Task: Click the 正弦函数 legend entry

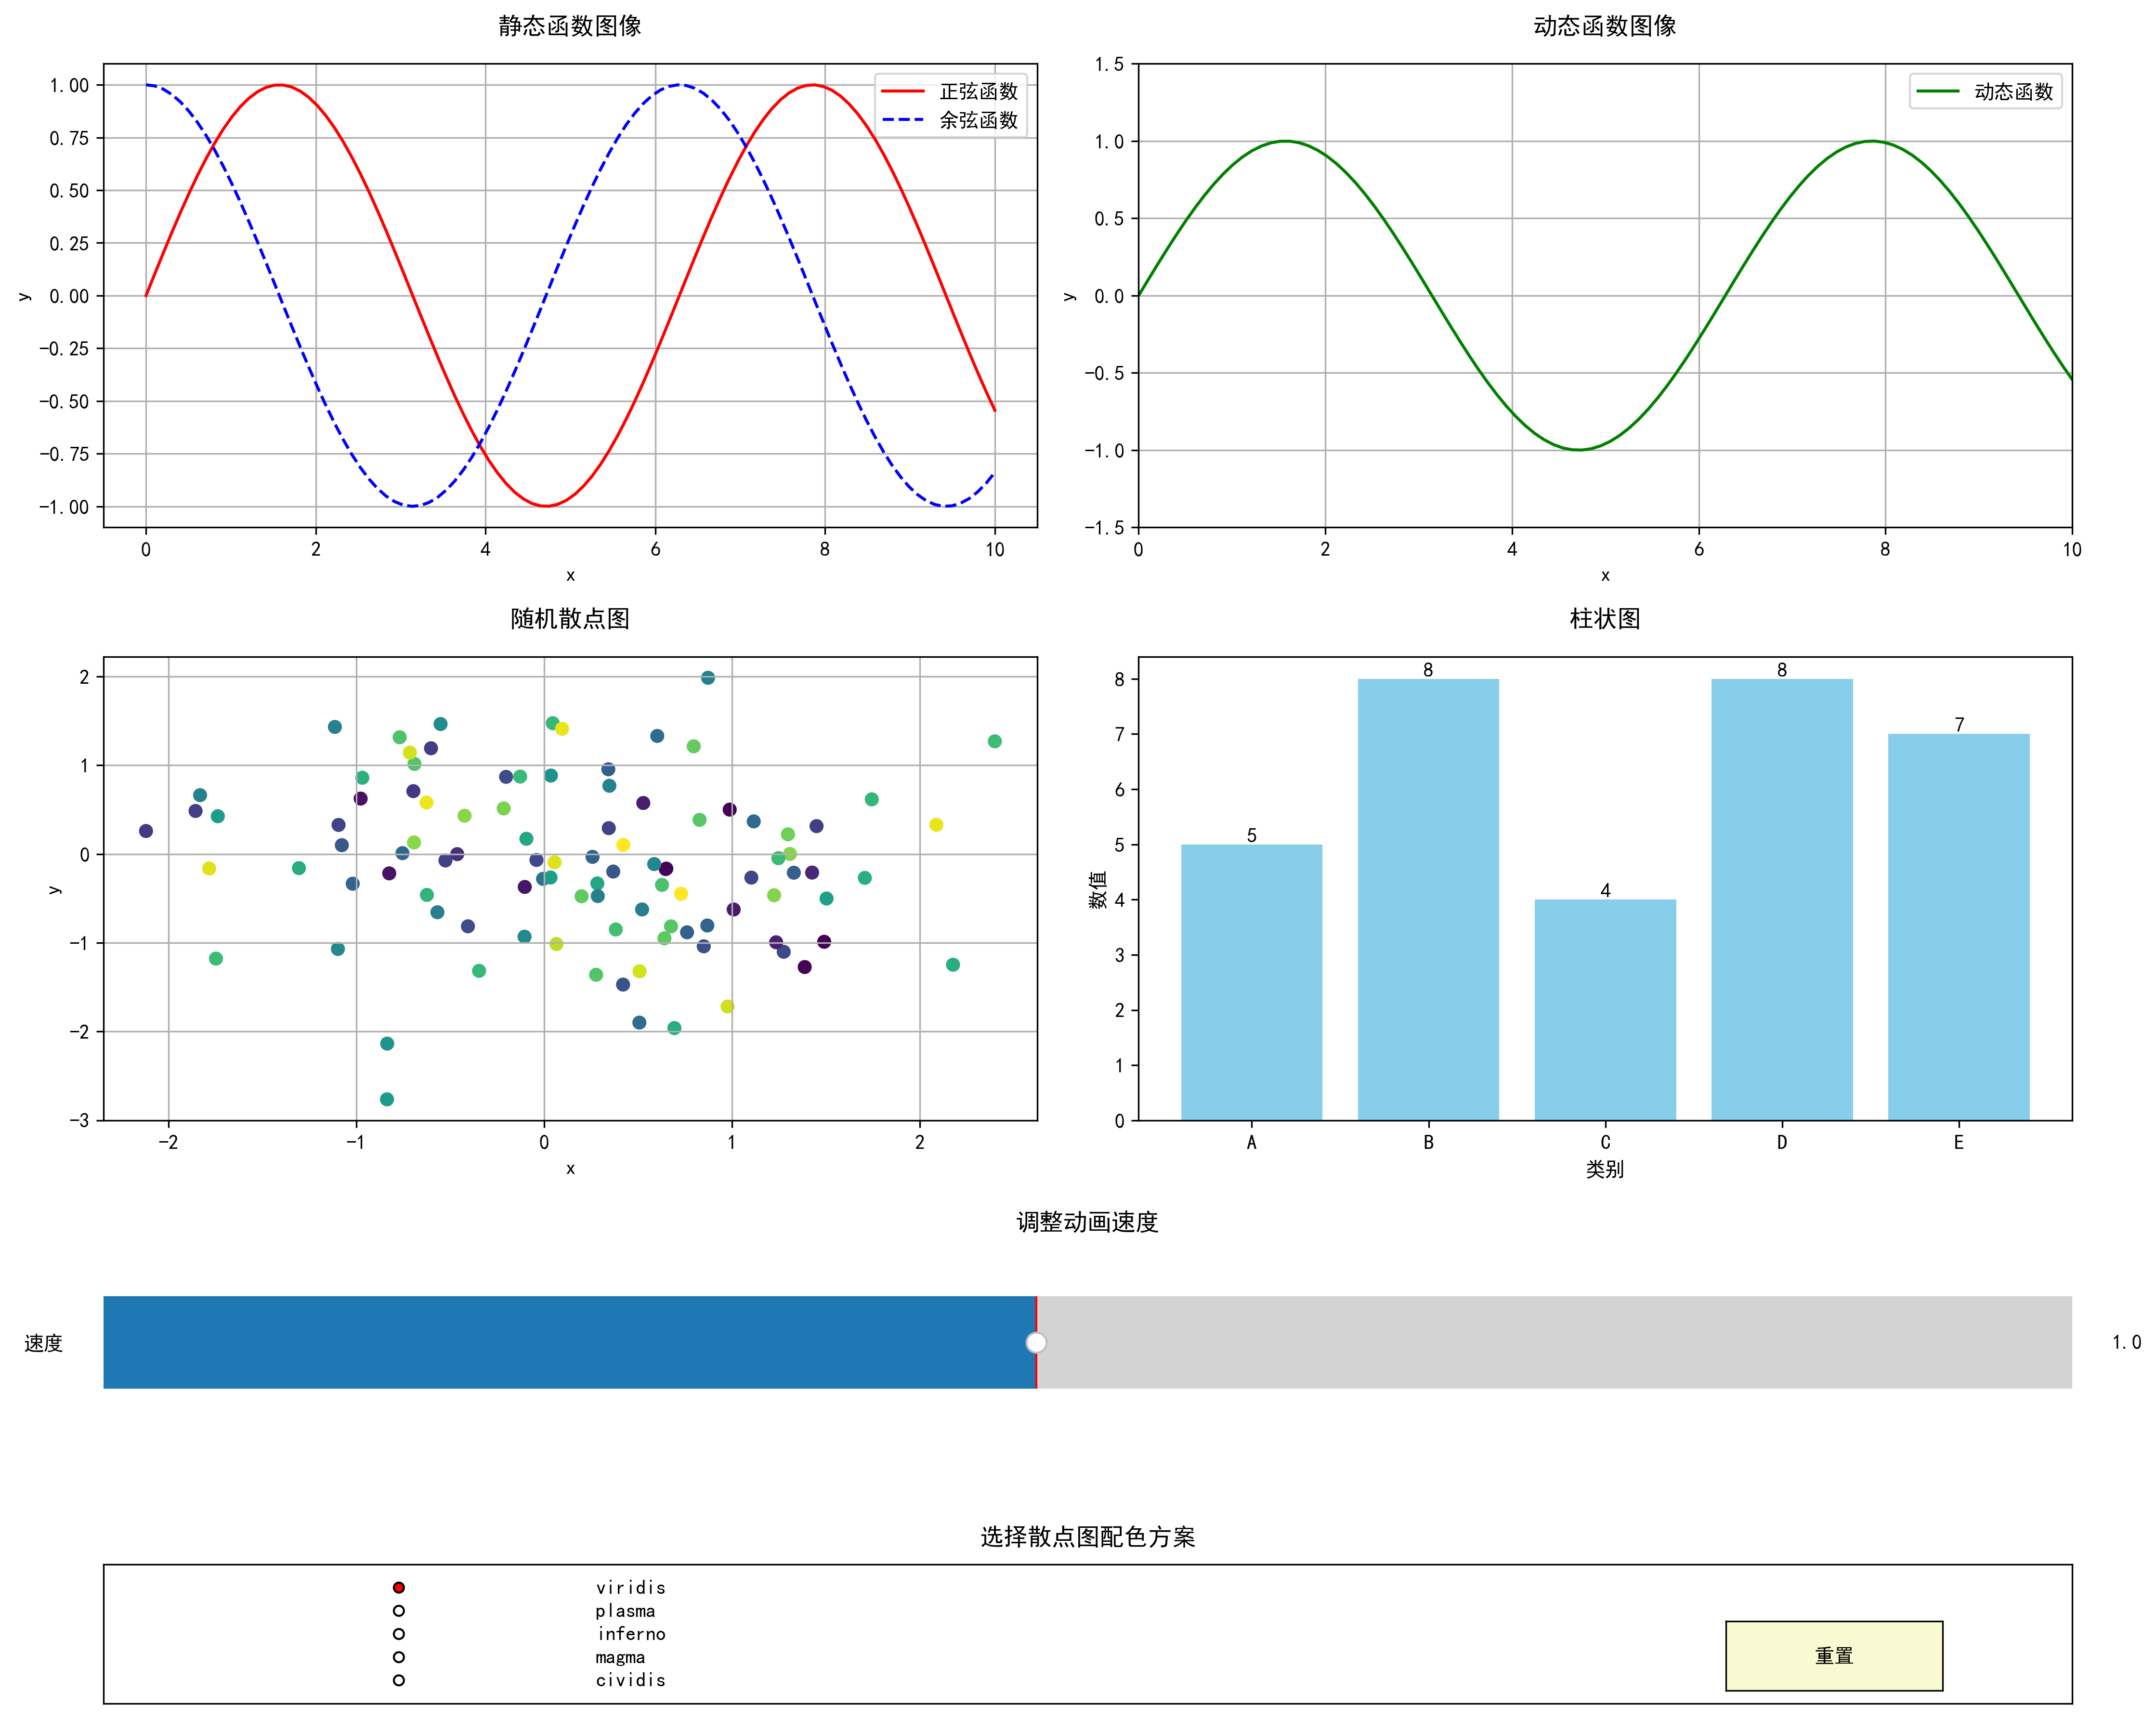Action: 977,91
